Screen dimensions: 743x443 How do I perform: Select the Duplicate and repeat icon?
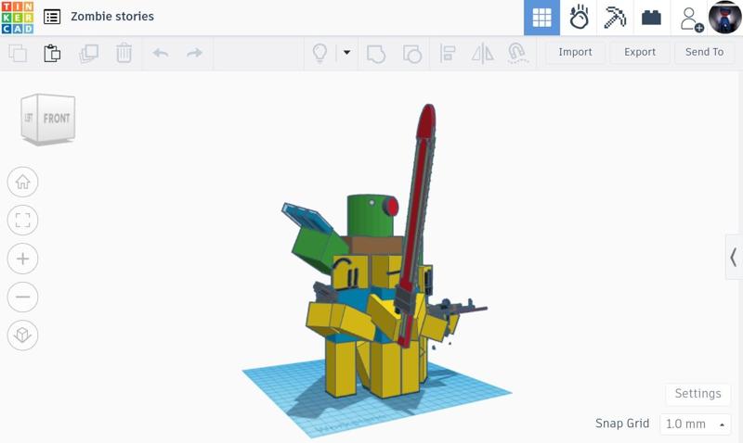[x=88, y=53]
